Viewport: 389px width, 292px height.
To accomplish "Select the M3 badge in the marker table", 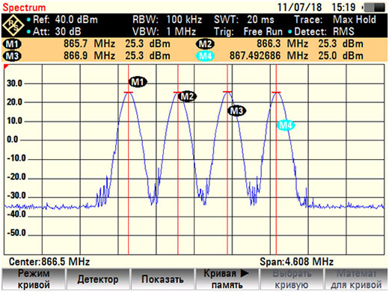I will (12, 56).
